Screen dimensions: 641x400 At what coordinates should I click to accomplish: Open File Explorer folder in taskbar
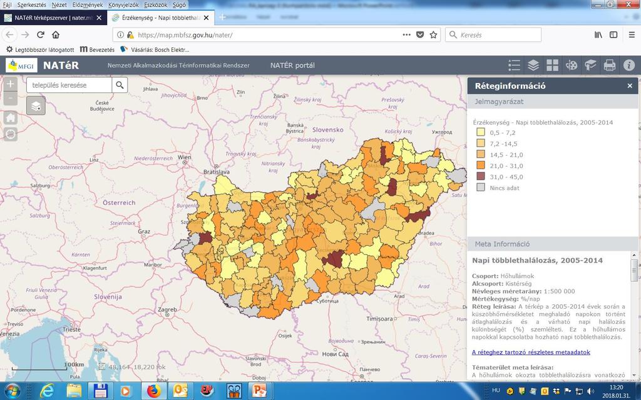tap(74, 391)
